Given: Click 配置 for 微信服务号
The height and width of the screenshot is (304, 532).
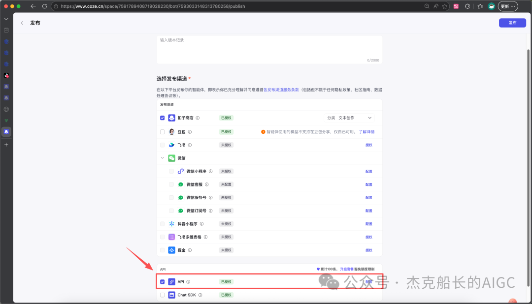Looking at the screenshot, I should coord(369,198).
